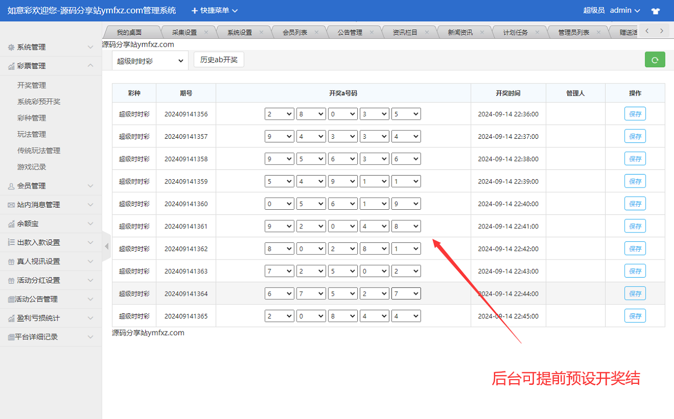This screenshot has height=419, width=674.
Task: Expand the admin user menu
Action: tap(625, 10)
